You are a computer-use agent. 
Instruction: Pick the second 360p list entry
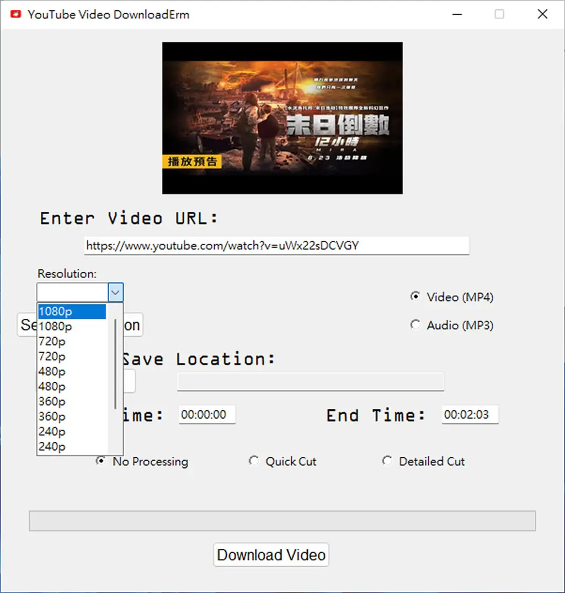click(72, 416)
